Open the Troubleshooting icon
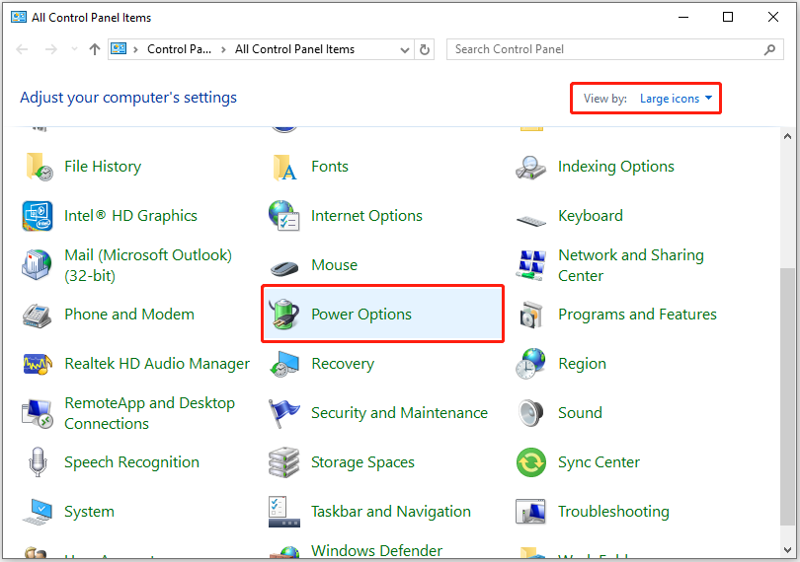This screenshot has height=562, width=800. [x=530, y=512]
